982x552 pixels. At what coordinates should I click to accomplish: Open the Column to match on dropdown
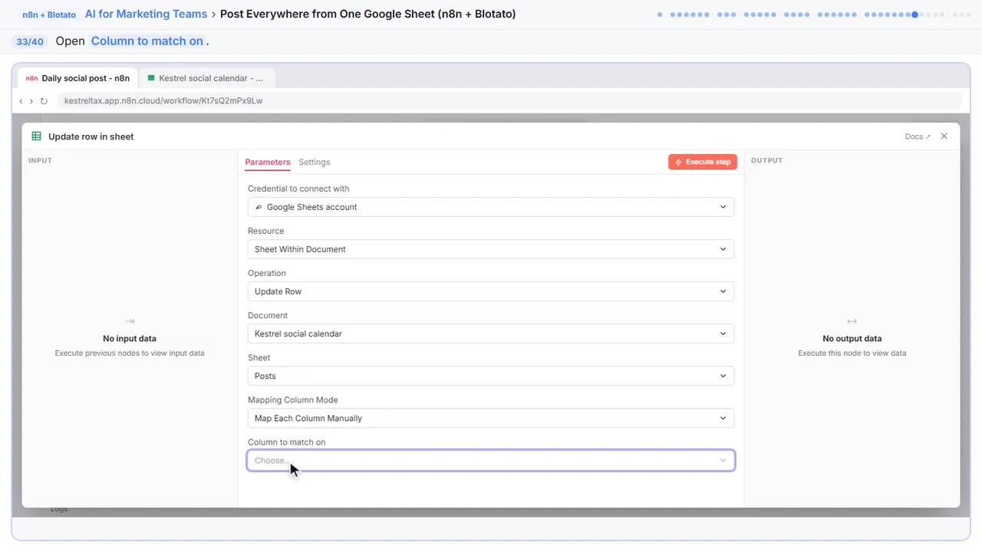pyautogui.click(x=491, y=460)
